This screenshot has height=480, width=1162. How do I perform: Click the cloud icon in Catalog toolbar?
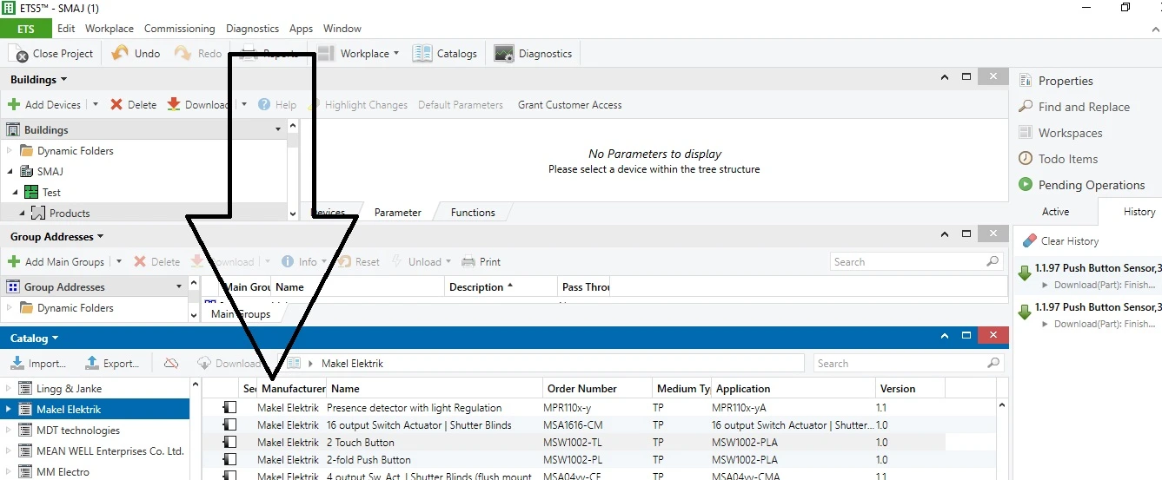[171, 364]
